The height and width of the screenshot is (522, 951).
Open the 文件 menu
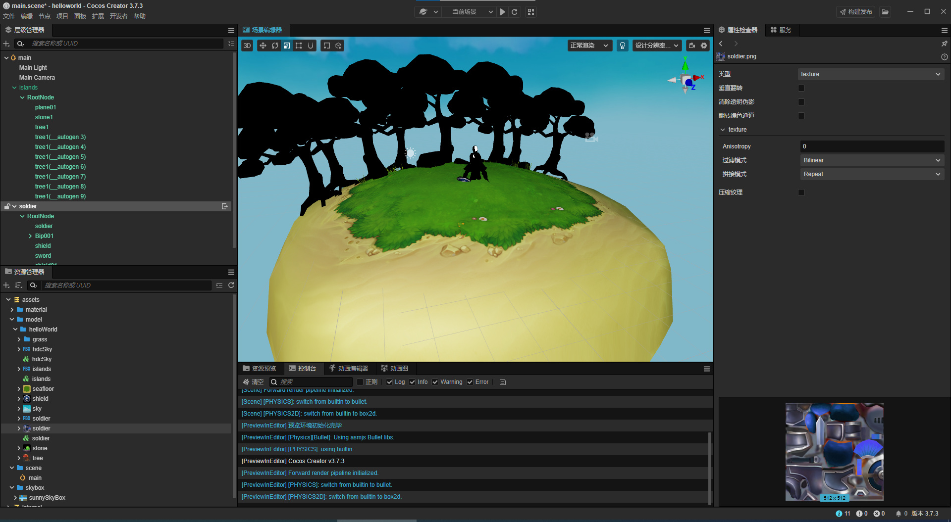point(9,16)
